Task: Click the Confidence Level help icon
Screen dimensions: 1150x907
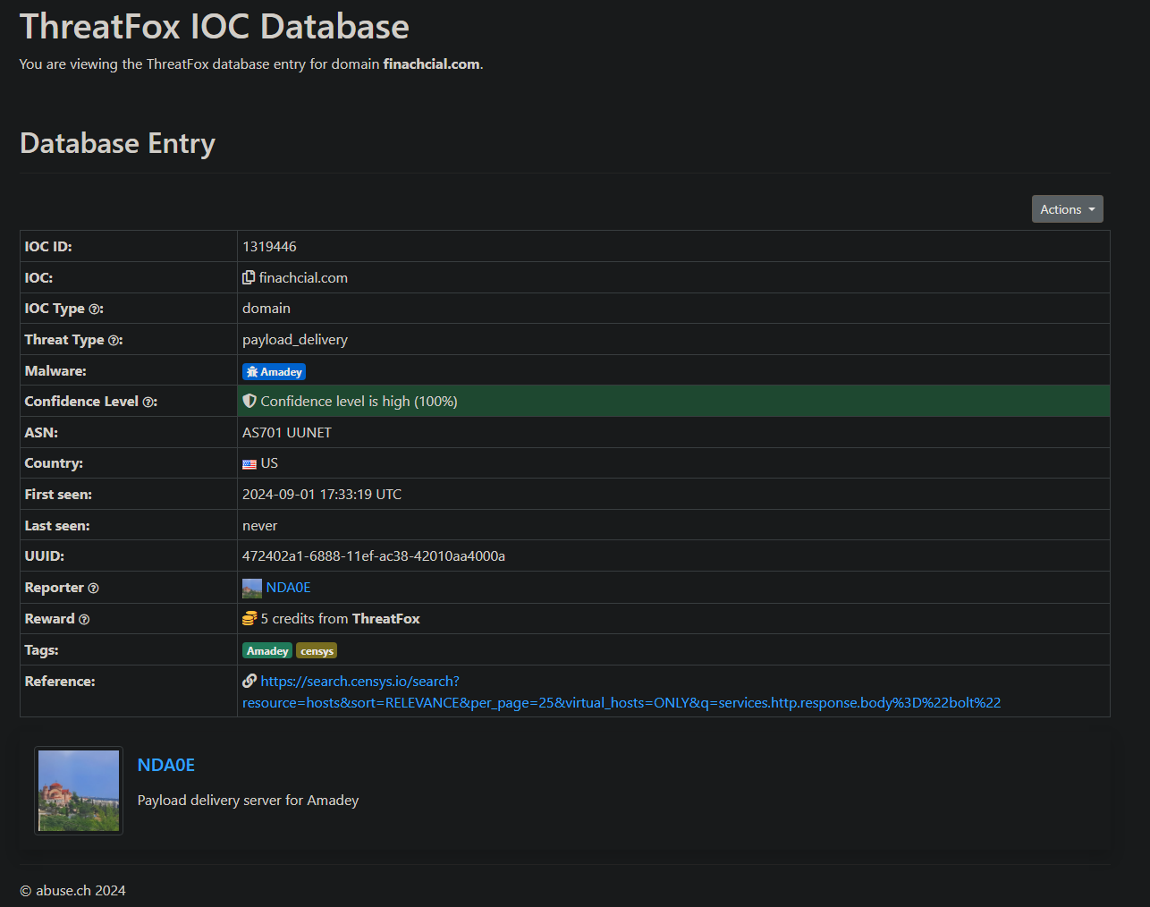Action: (149, 402)
